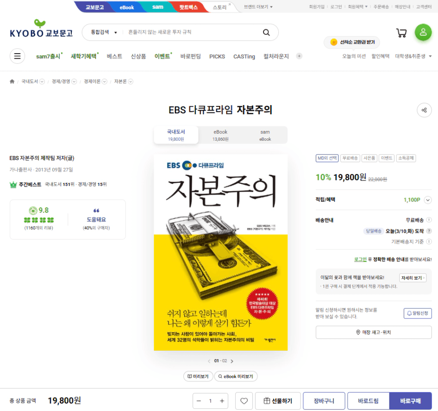The width and height of the screenshot is (438, 411).
Task: Click the 미리보기 button
Action: (198, 376)
